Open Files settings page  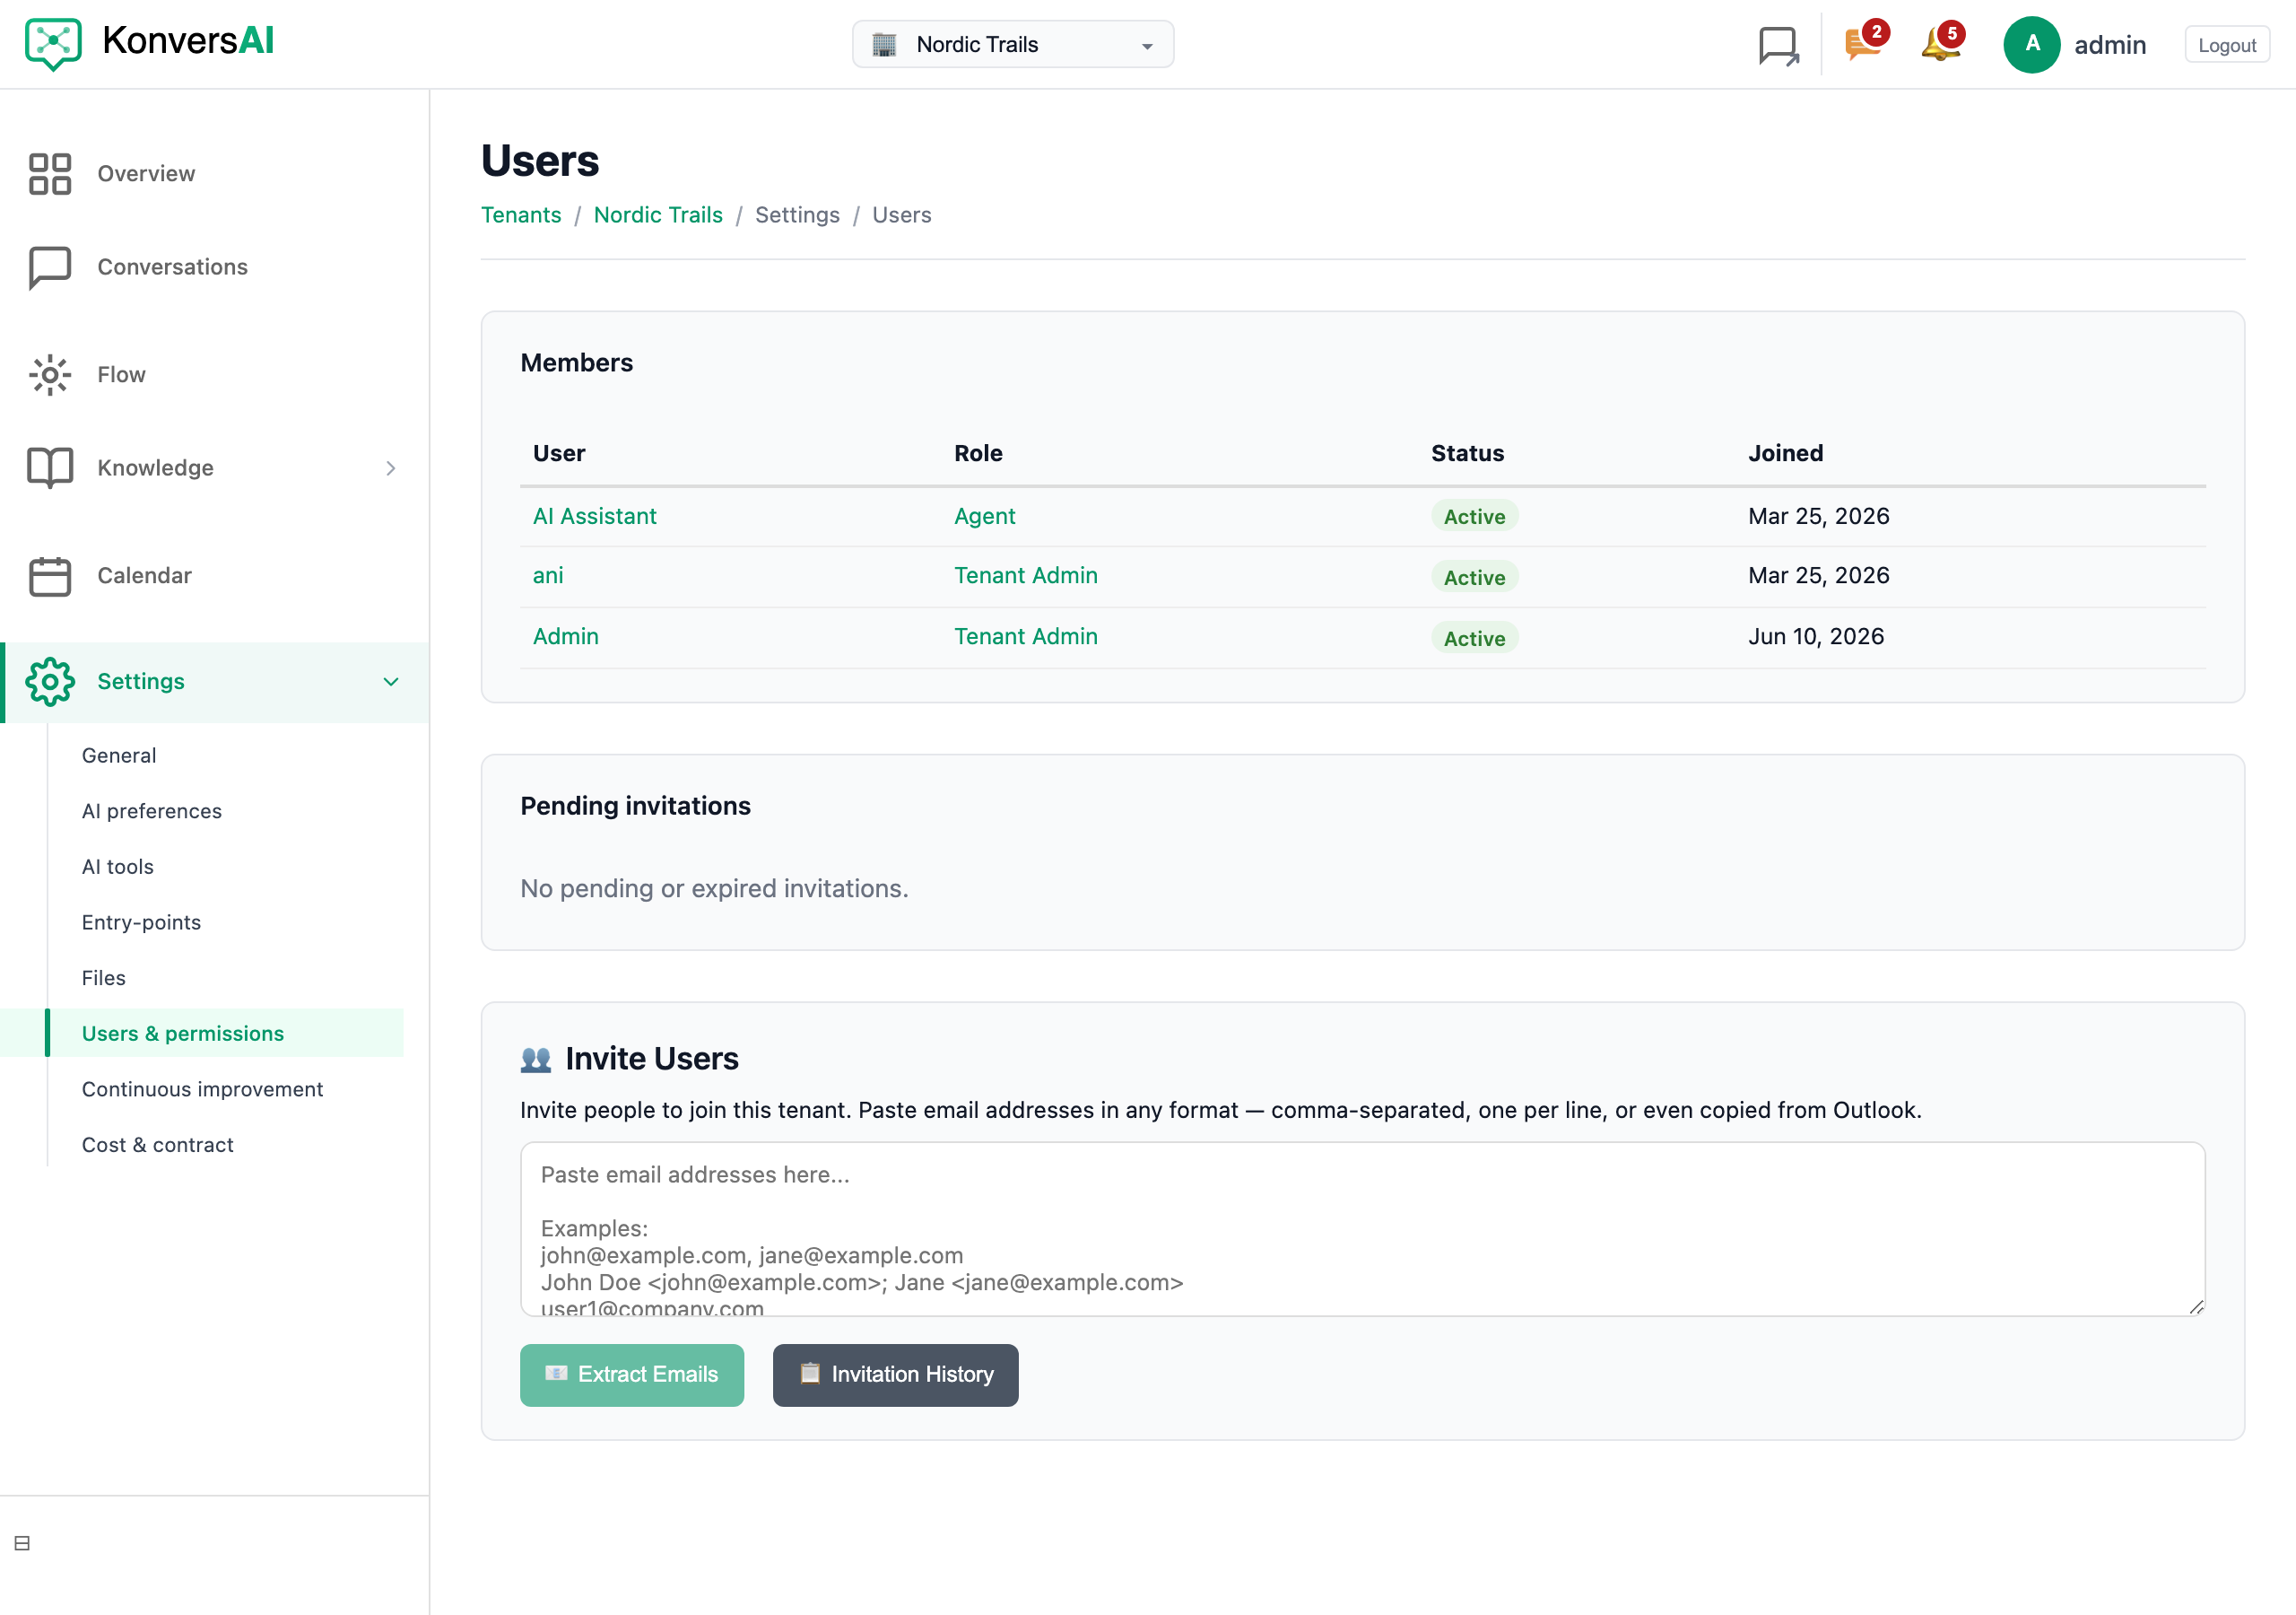pos(104,978)
